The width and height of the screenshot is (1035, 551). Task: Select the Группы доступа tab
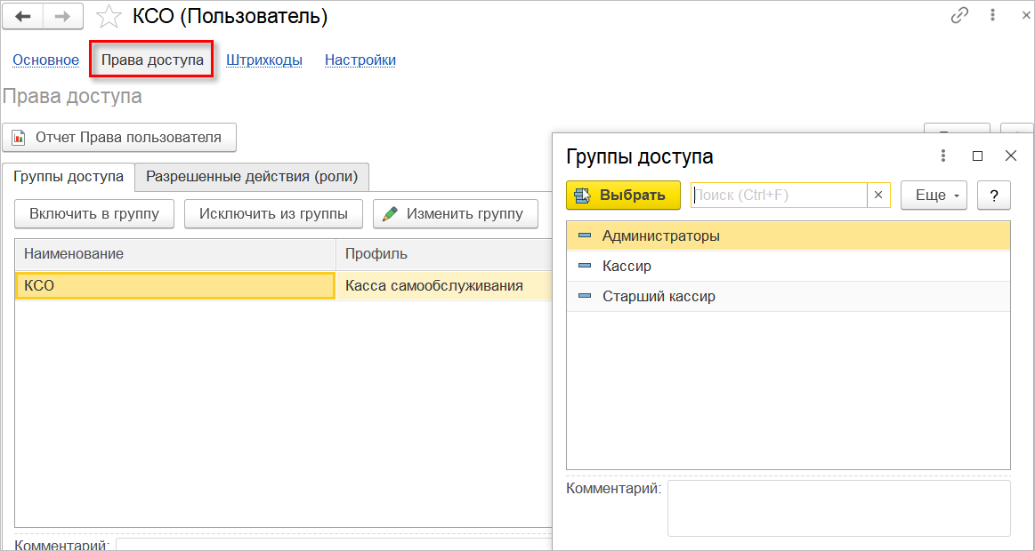(69, 176)
